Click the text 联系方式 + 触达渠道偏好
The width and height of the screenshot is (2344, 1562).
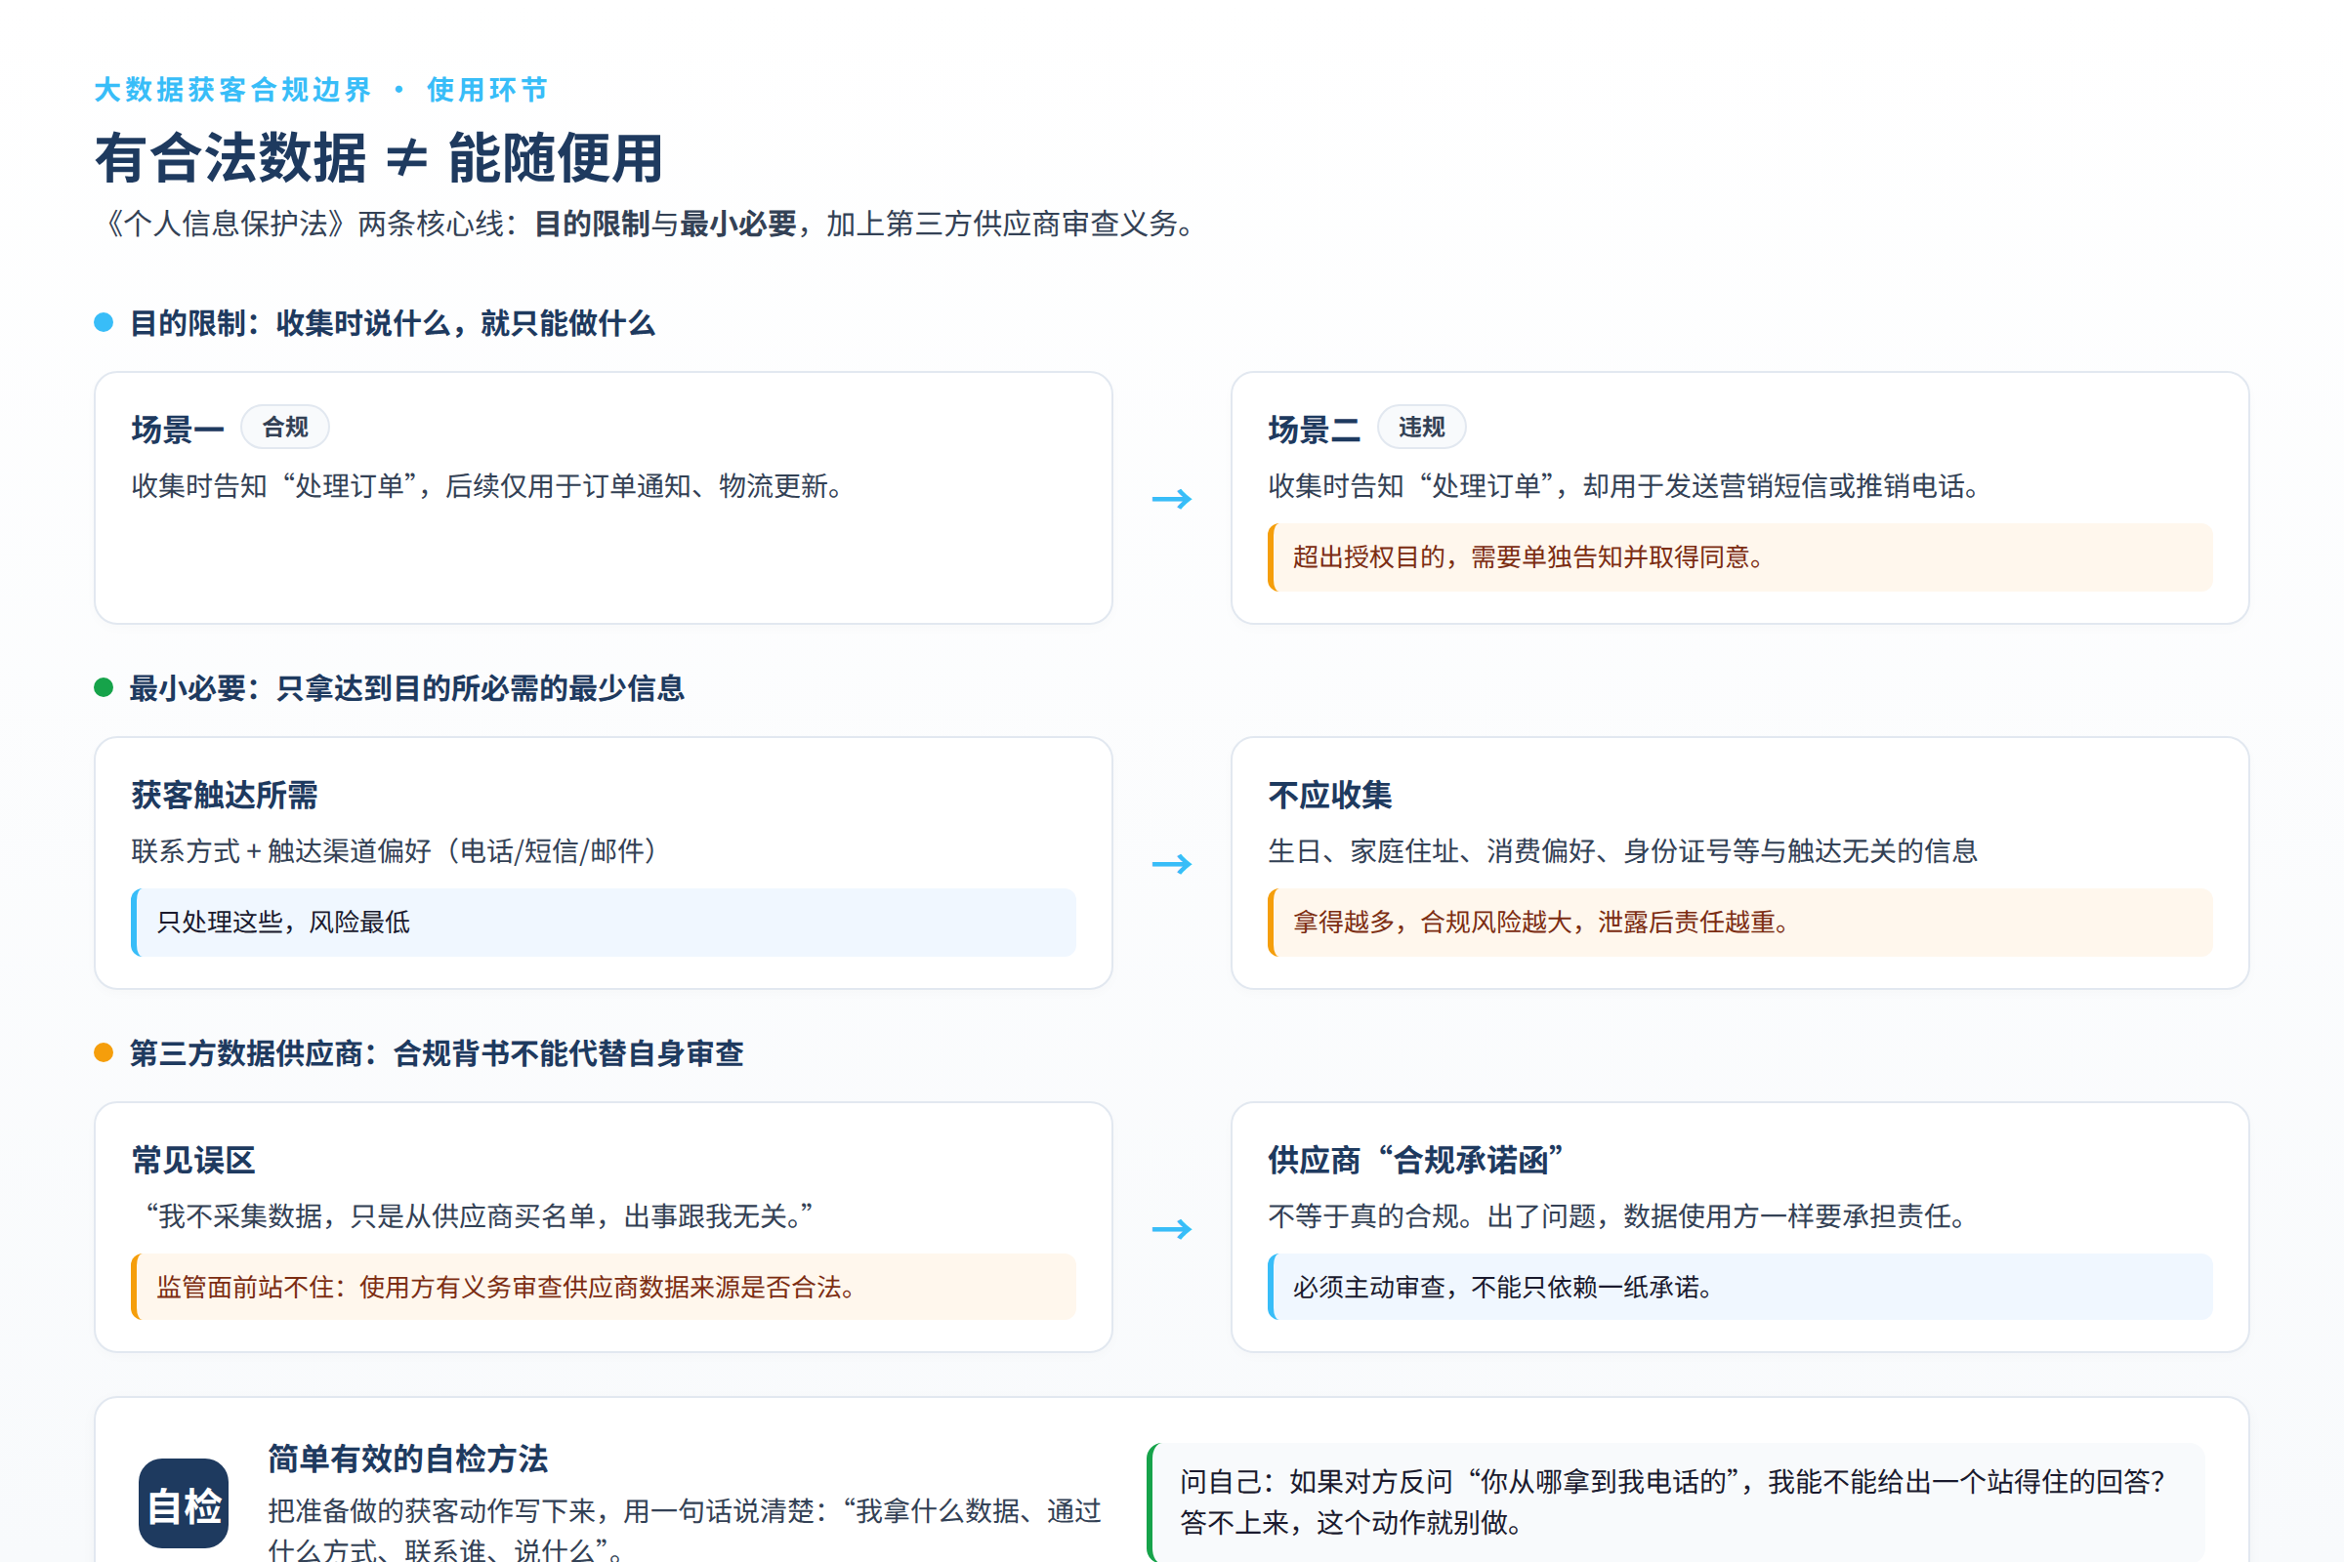(x=396, y=851)
